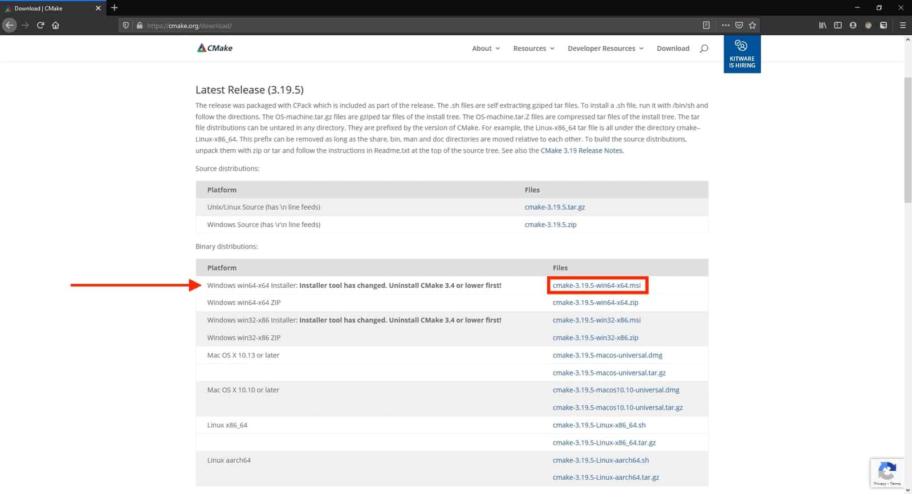Click the Source distributions label
The image size is (912, 494).
227,169
